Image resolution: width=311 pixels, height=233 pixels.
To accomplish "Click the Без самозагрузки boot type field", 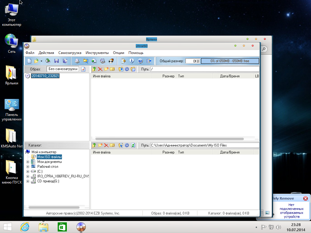I will click(x=63, y=69).
